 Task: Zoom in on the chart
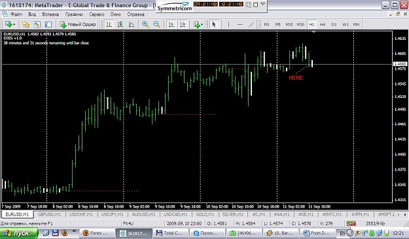coord(145,24)
